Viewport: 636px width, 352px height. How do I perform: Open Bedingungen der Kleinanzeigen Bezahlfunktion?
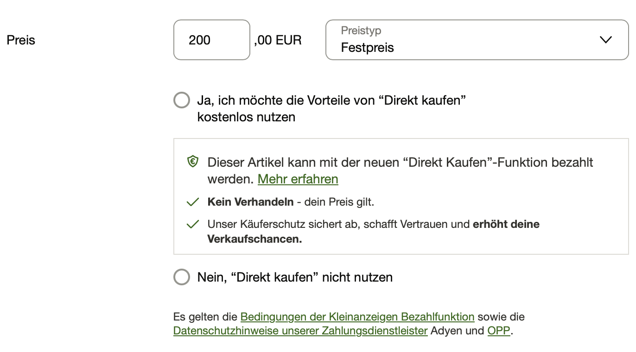(x=357, y=317)
